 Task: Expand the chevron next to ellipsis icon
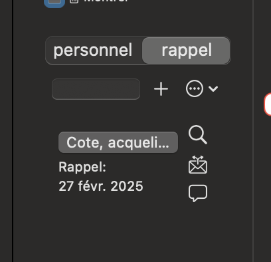[213, 89]
